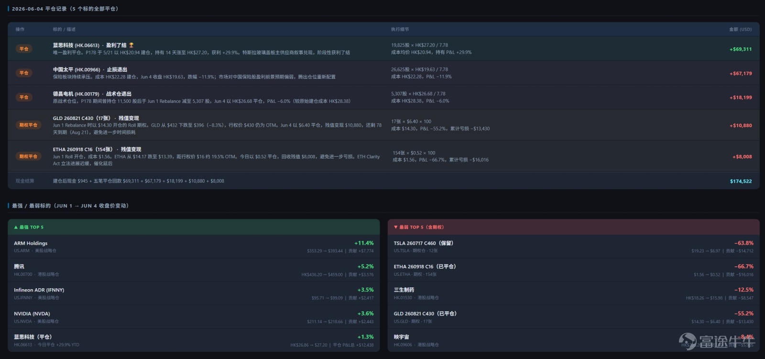Select the 三生制药 row name

pyautogui.click(x=404, y=290)
